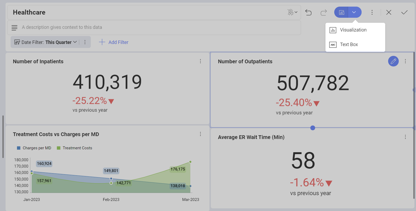Screen dimensions: 416x211
Task: Click the 149,801 data label
Action: point(111,171)
